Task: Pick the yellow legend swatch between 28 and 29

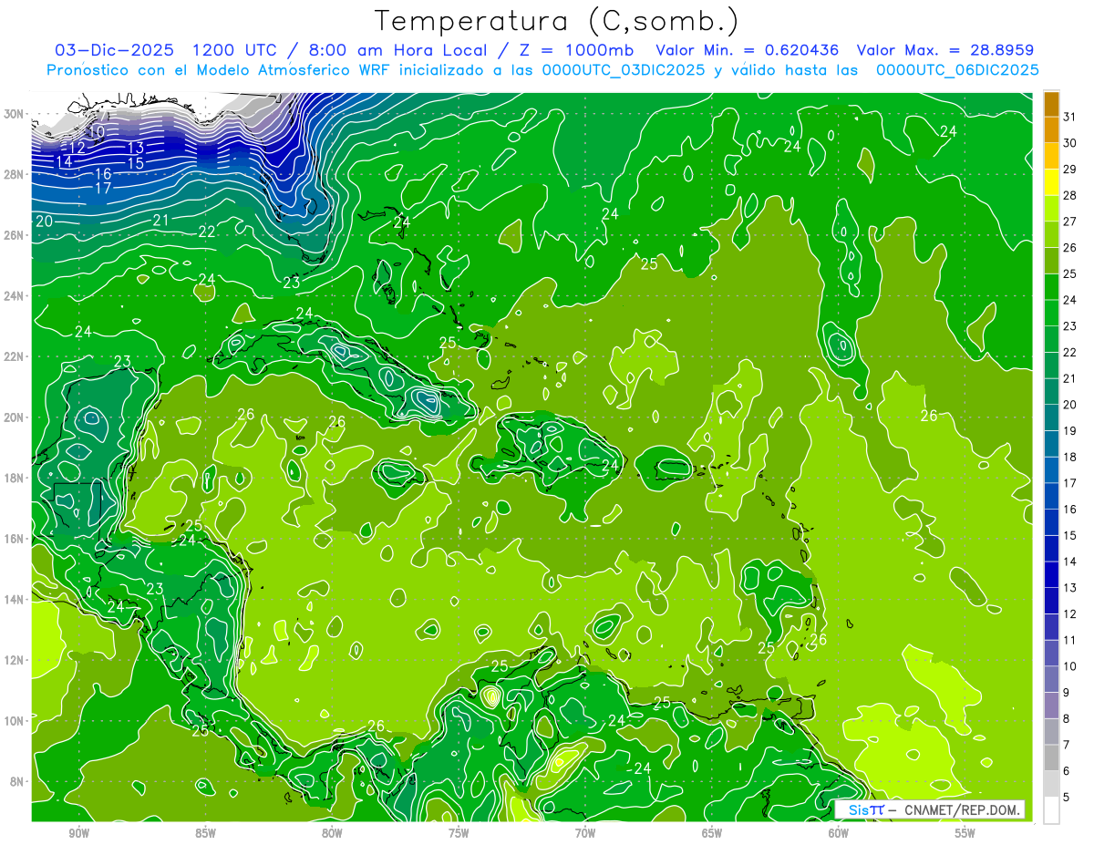Action: [1052, 182]
